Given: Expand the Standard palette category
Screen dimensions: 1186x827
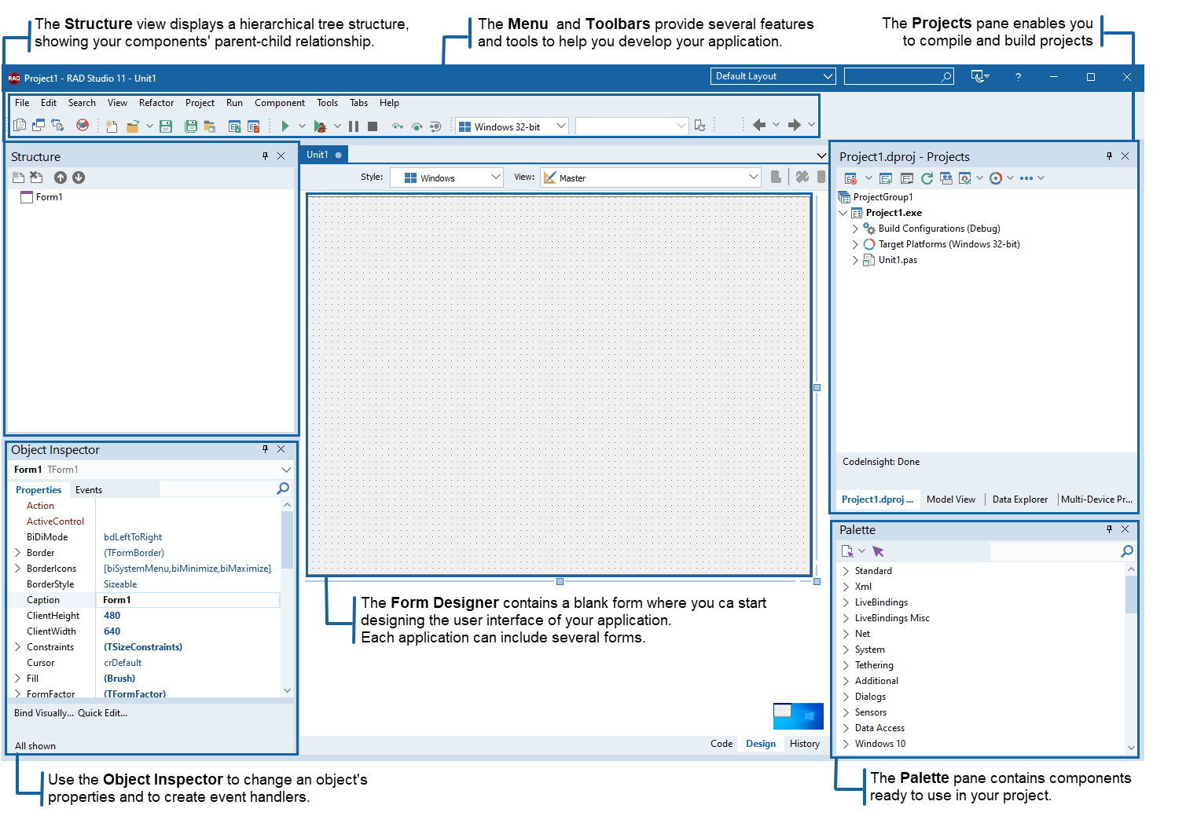Looking at the screenshot, I should click(x=846, y=571).
